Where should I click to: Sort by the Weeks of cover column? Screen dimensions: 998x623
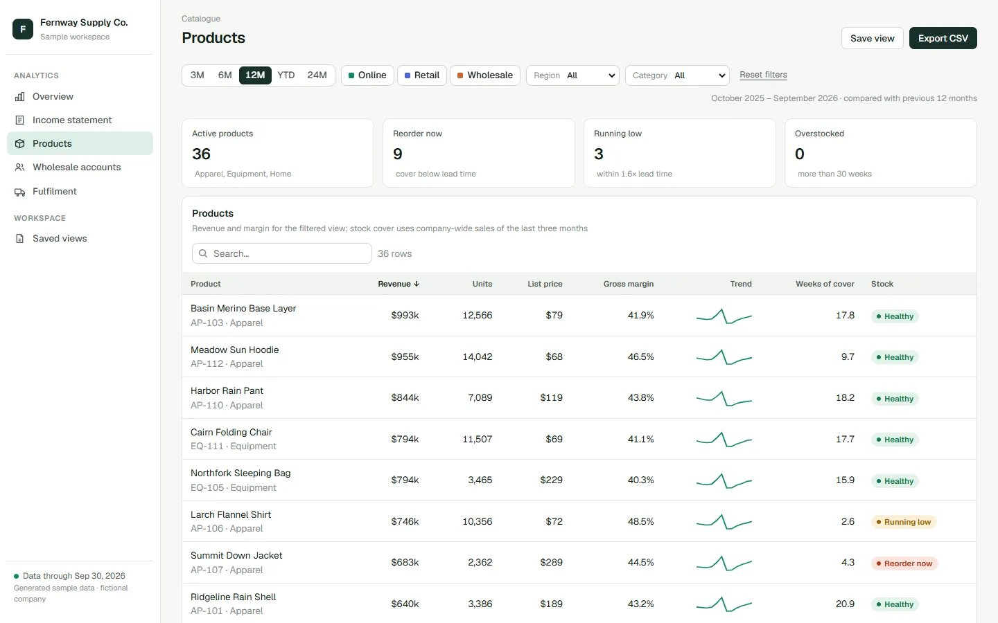pos(825,284)
